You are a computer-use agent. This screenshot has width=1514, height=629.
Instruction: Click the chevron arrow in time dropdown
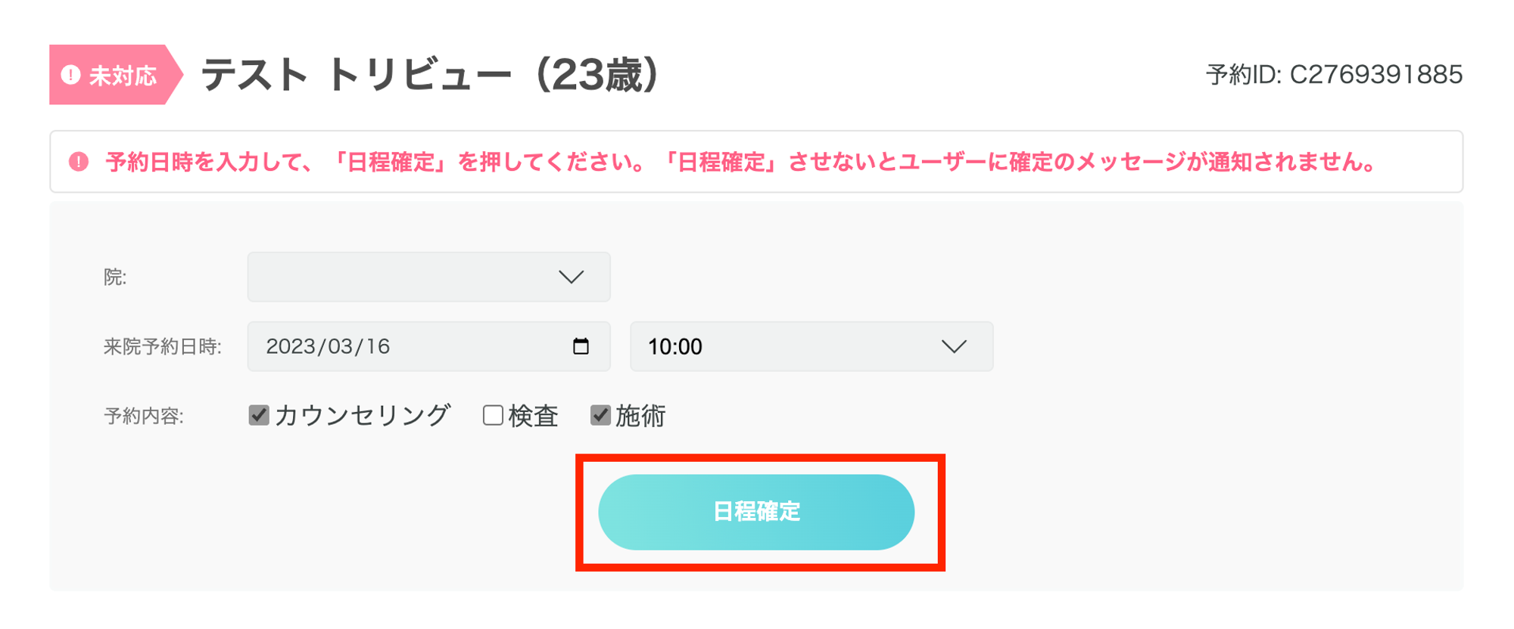[x=954, y=346]
